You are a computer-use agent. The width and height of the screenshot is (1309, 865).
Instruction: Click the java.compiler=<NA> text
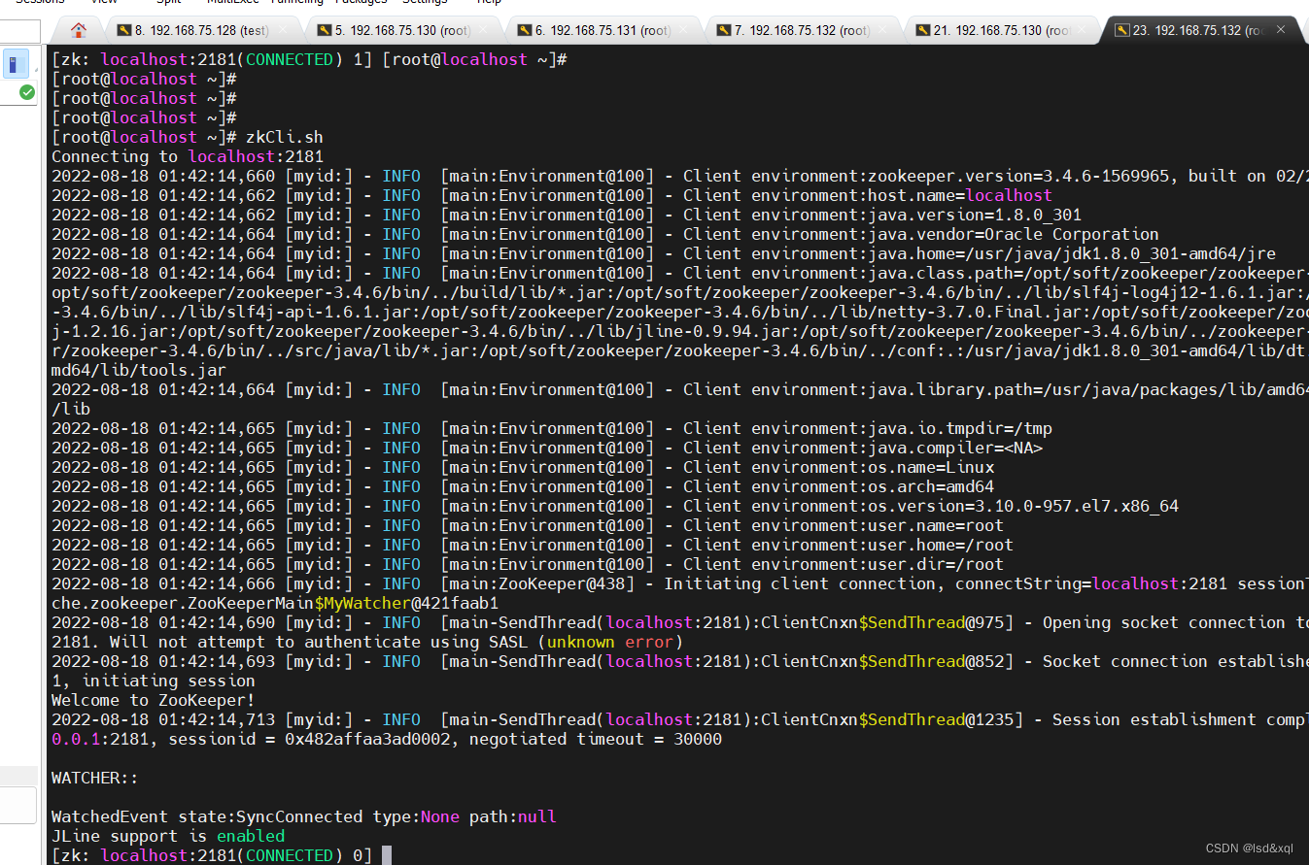click(954, 448)
